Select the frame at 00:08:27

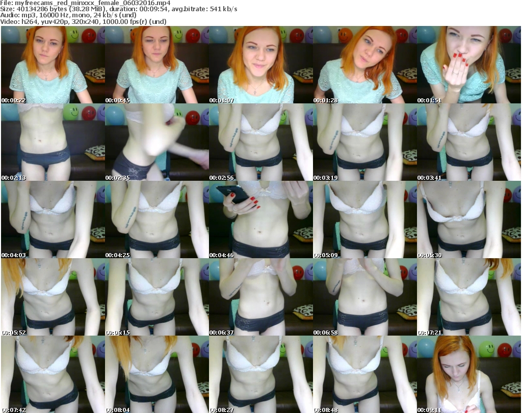coord(260,374)
